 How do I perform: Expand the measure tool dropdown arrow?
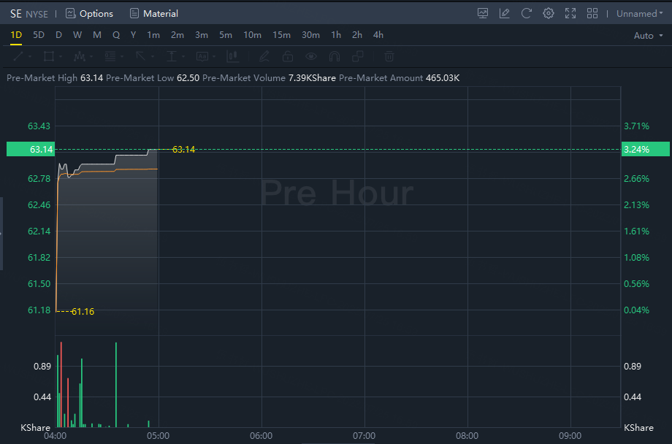click(183, 56)
